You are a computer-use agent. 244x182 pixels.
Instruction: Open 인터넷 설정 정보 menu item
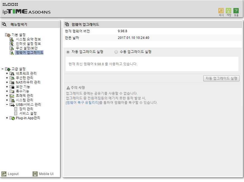click(x=28, y=44)
